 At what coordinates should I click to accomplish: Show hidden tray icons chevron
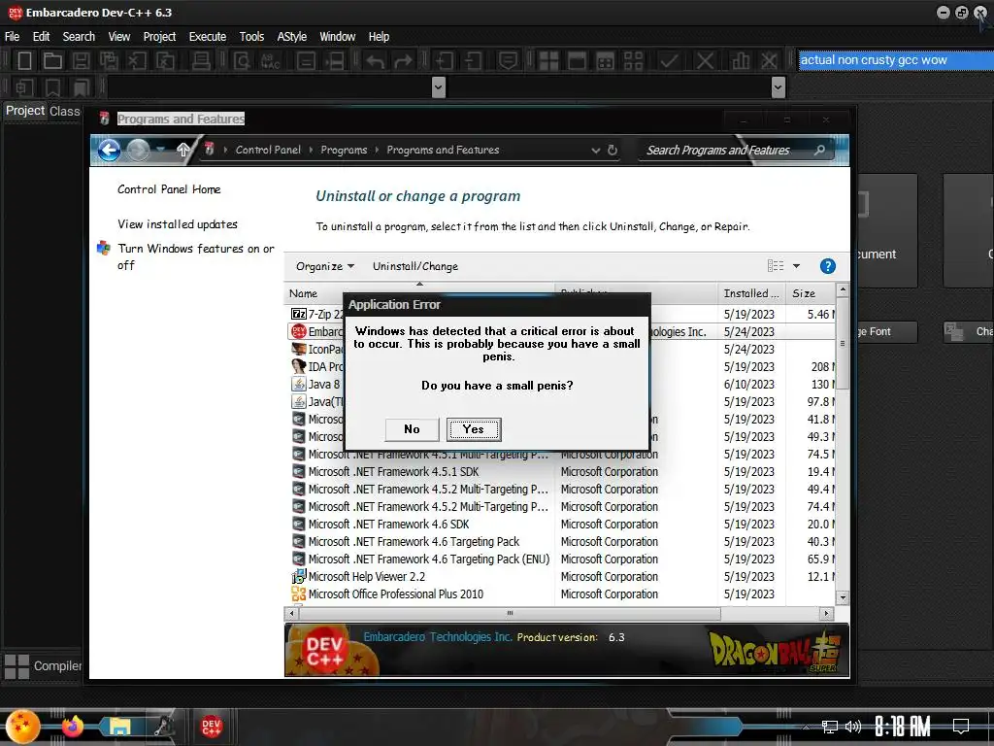807,727
